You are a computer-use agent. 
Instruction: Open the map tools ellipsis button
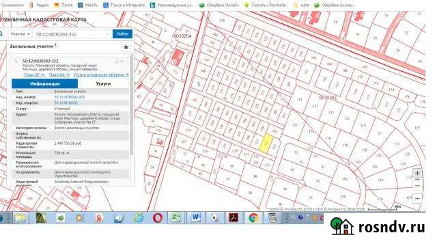point(417,199)
